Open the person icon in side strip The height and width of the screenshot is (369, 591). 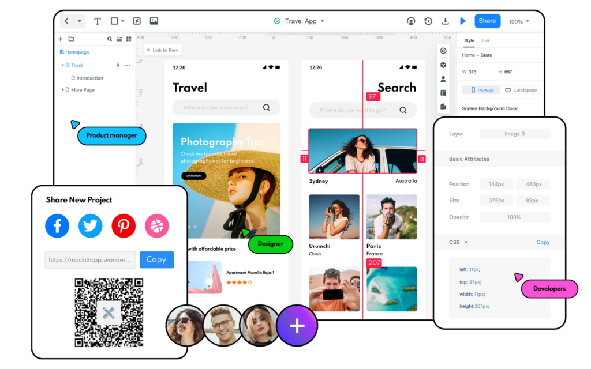pos(443,79)
